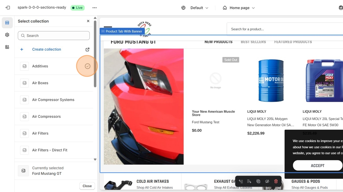Click the Air Compressors image icon
The height and width of the screenshot is (192, 343).
point(24,117)
